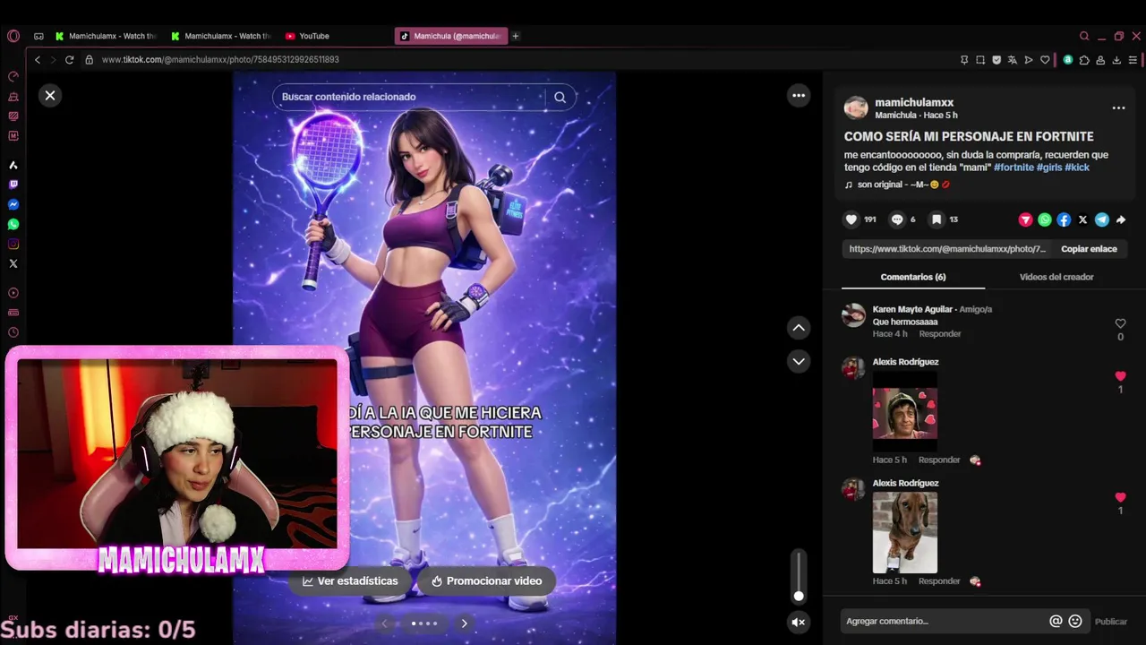The width and height of the screenshot is (1146, 645).
Task: Reload the TikTok page
Action: 69,60
